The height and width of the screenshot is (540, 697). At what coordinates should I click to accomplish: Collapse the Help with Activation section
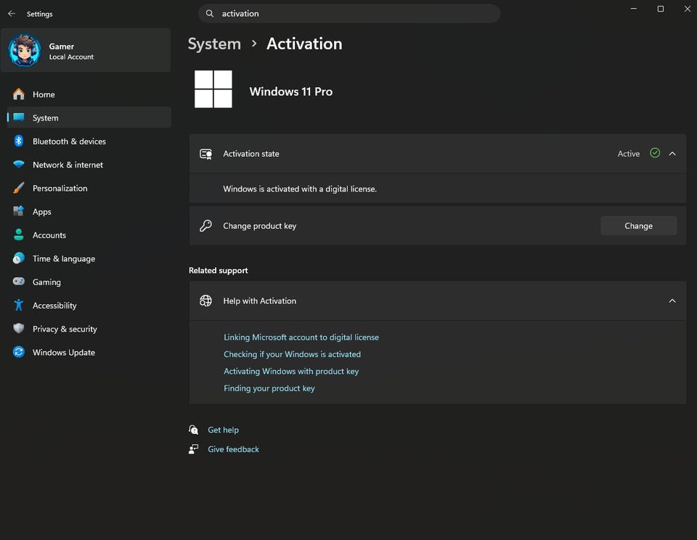672,301
